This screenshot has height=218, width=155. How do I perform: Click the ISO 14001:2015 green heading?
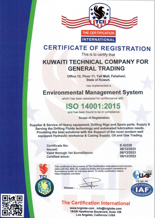pos(93,106)
